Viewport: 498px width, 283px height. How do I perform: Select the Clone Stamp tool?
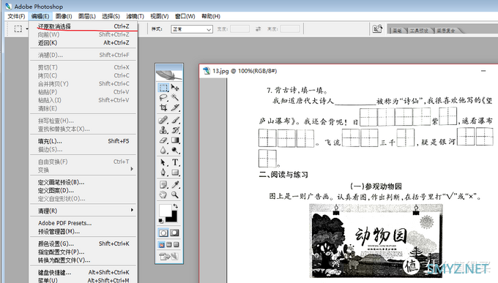(x=163, y=129)
